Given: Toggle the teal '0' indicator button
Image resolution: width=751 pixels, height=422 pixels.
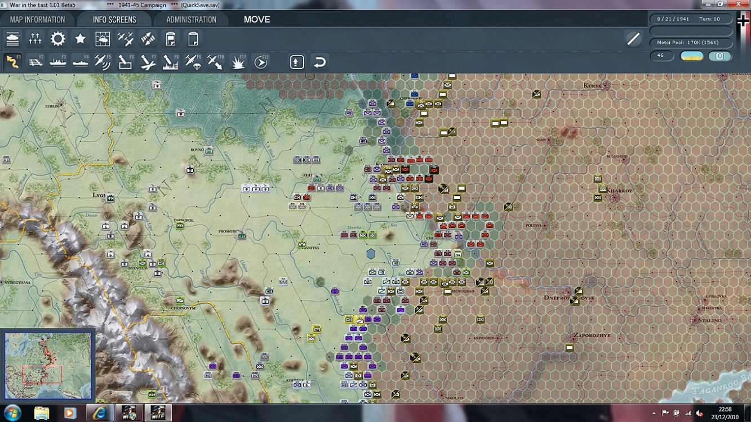Looking at the screenshot, I should tap(719, 56).
